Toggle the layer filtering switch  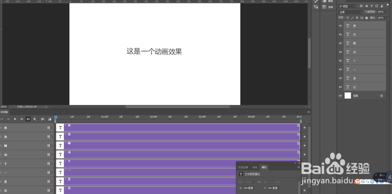click(x=388, y=5)
